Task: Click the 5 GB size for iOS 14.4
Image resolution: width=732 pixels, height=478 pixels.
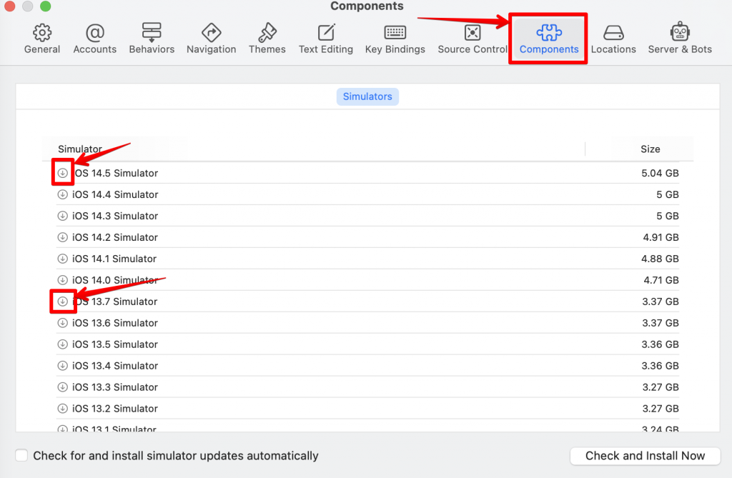Action: [668, 194]
